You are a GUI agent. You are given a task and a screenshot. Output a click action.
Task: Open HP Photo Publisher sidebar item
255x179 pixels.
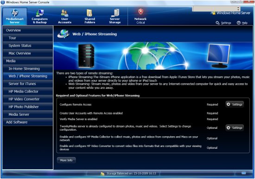click(x=28, y=107)
